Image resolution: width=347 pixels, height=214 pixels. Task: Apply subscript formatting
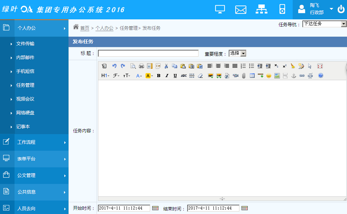click(276, 66)
